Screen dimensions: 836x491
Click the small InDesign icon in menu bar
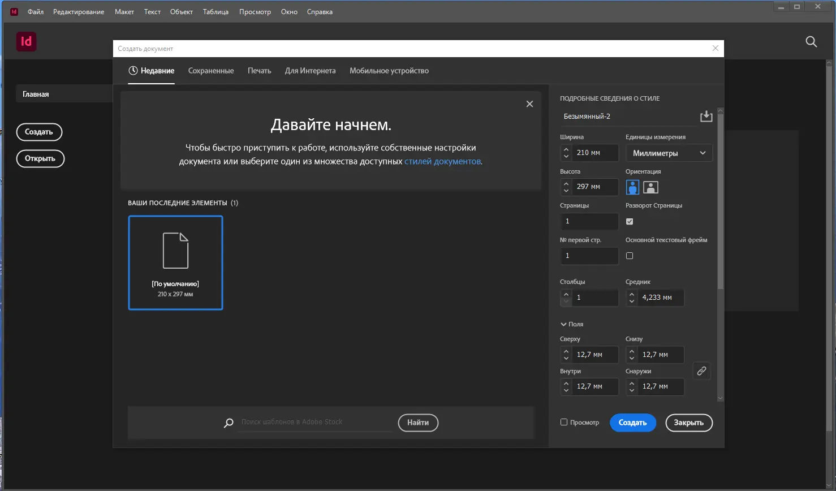pyautogui.click(x=14, y=12)
